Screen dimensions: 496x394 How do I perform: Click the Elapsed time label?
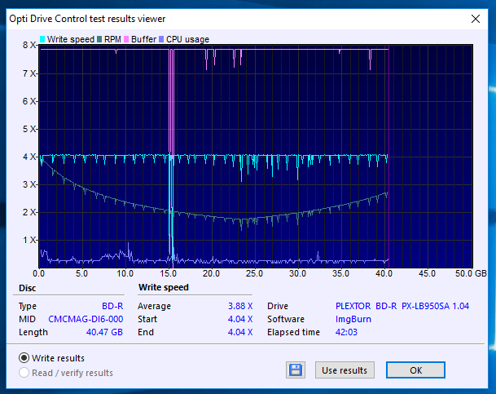click(293, 332)
